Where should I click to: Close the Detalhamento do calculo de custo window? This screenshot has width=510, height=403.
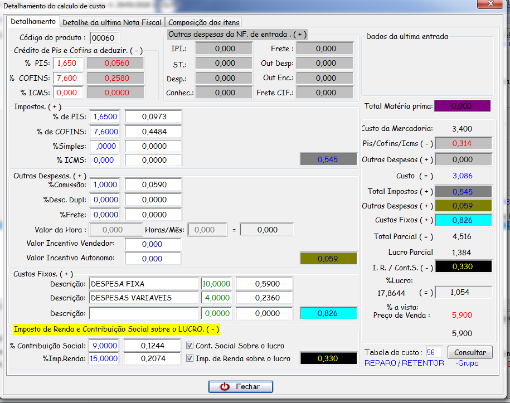pos(490,5)
